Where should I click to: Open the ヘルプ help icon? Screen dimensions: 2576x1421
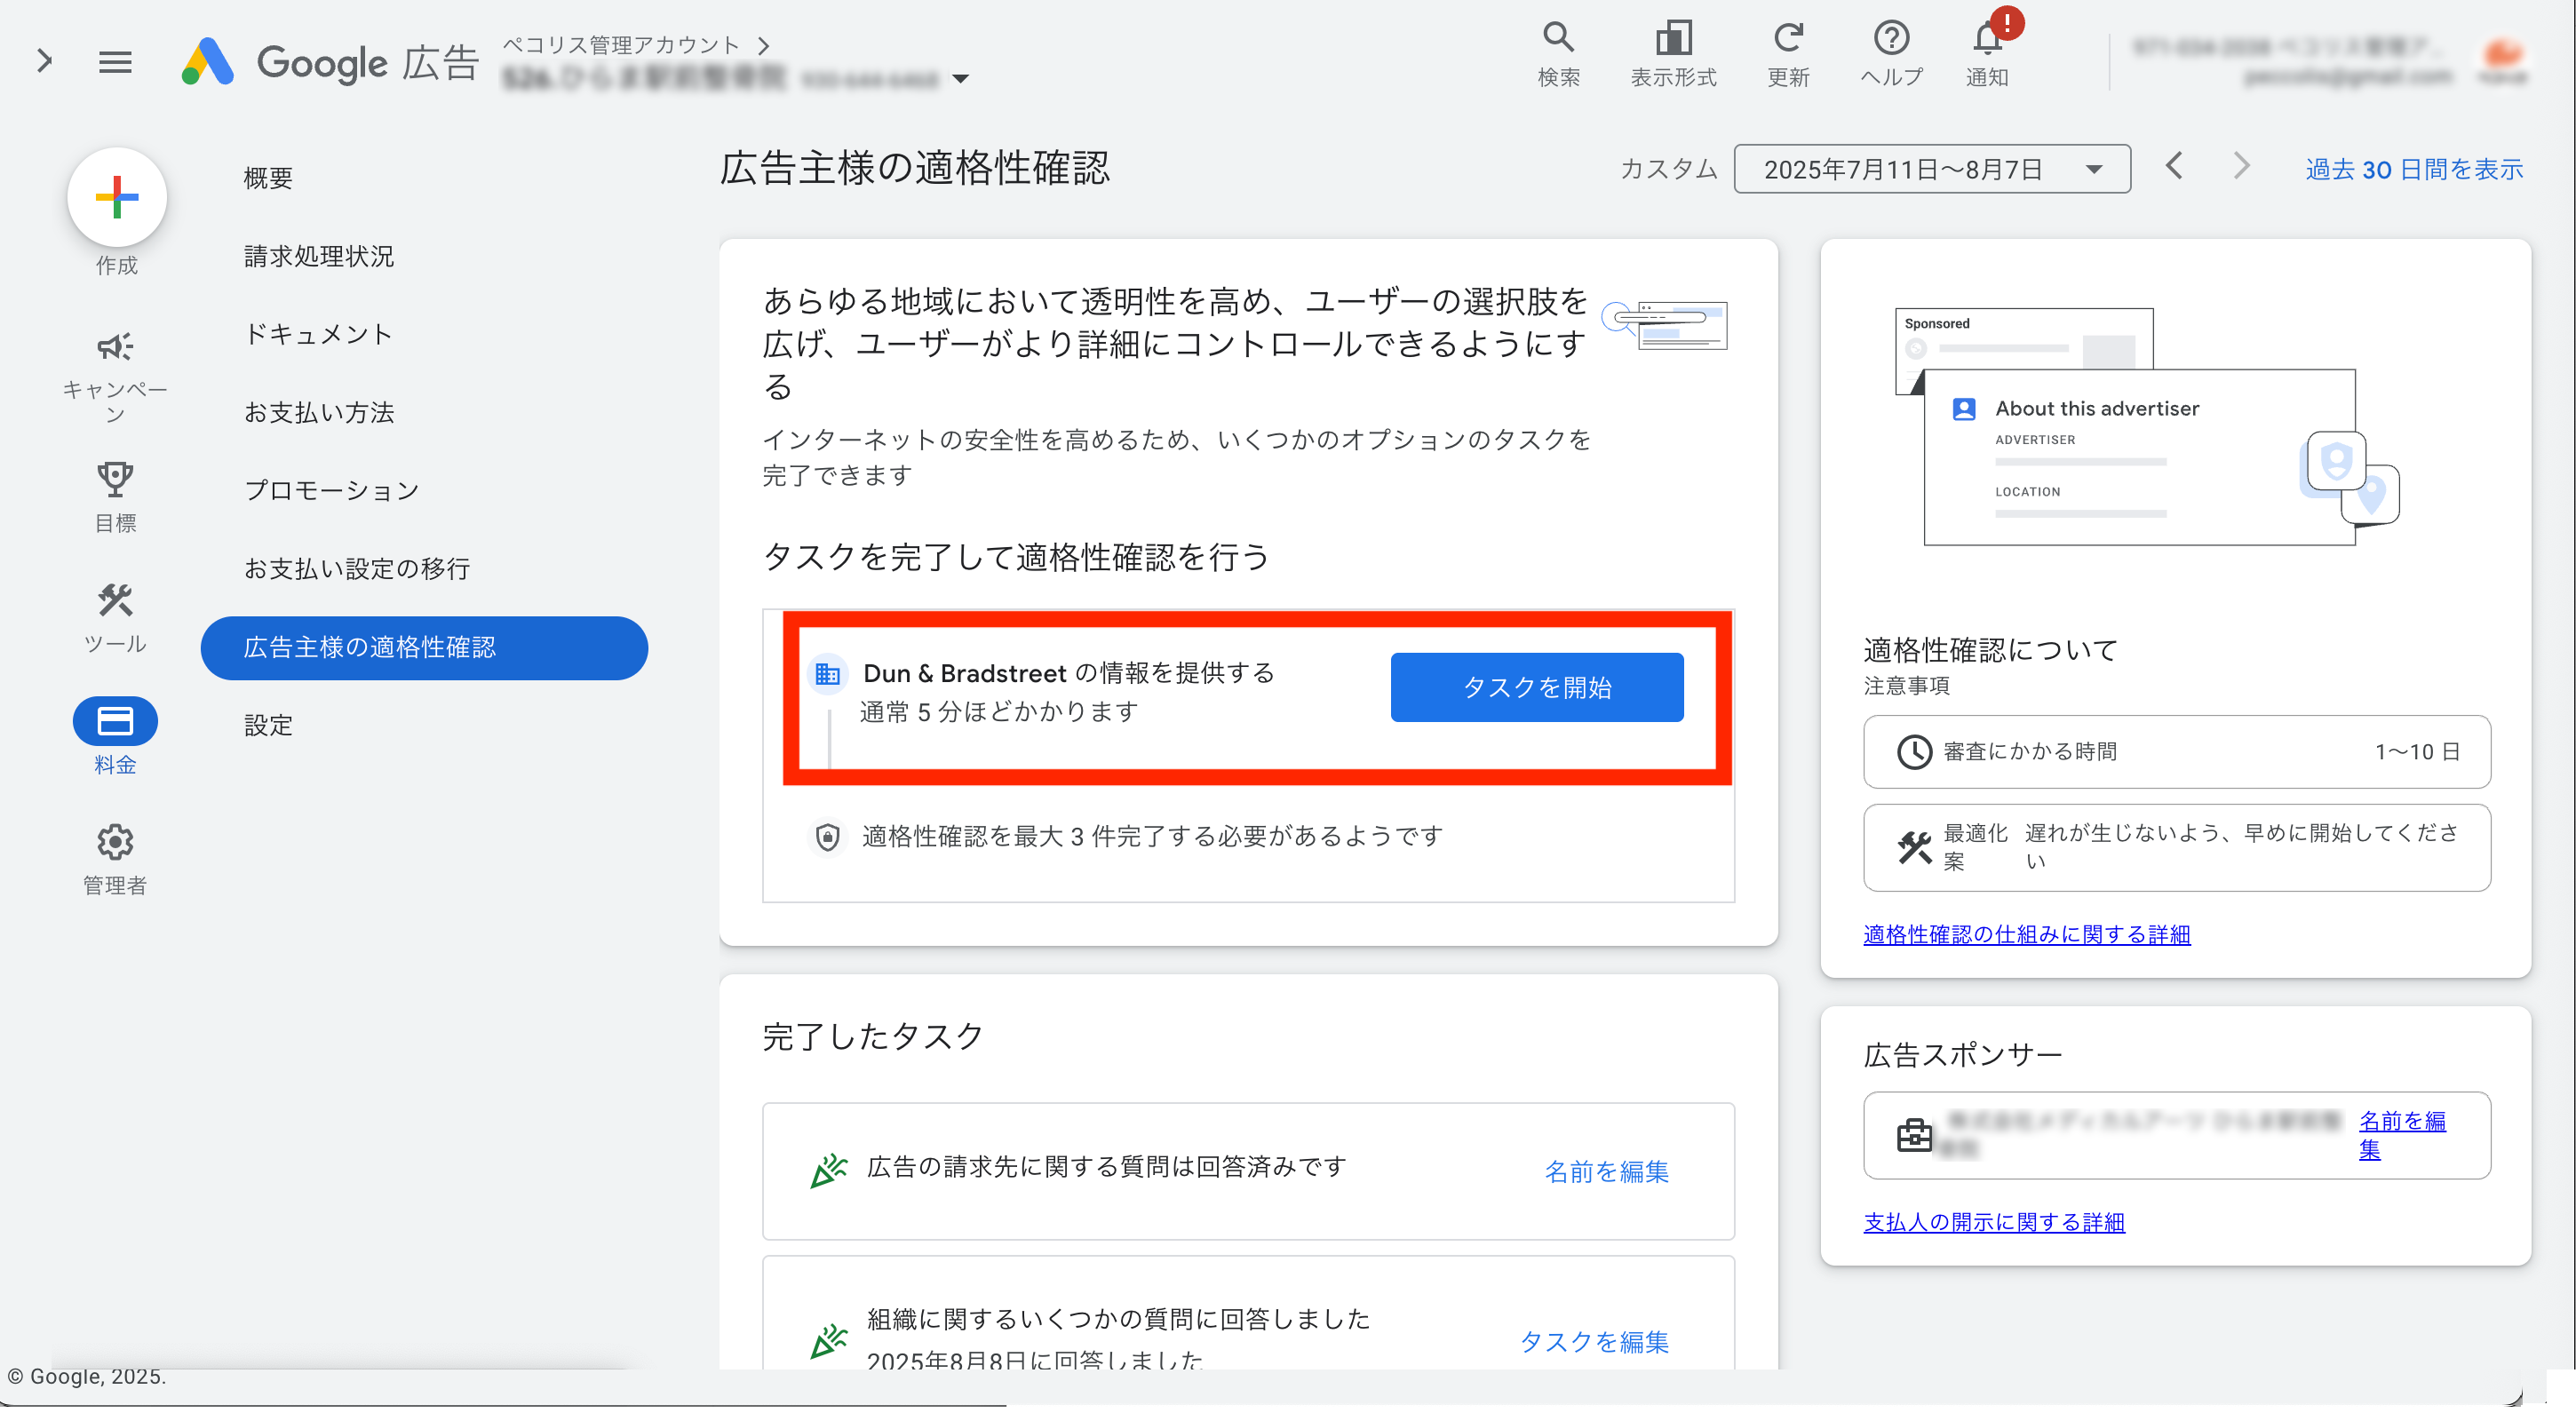(x=1890, y=38)
